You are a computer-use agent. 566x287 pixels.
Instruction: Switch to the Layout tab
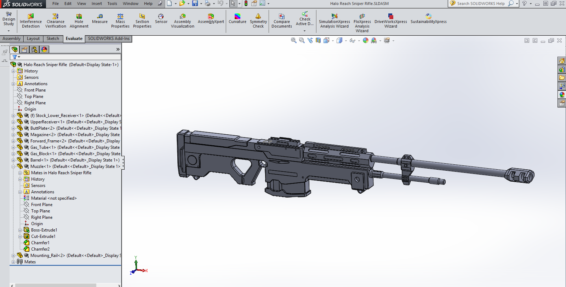point(33,39)
